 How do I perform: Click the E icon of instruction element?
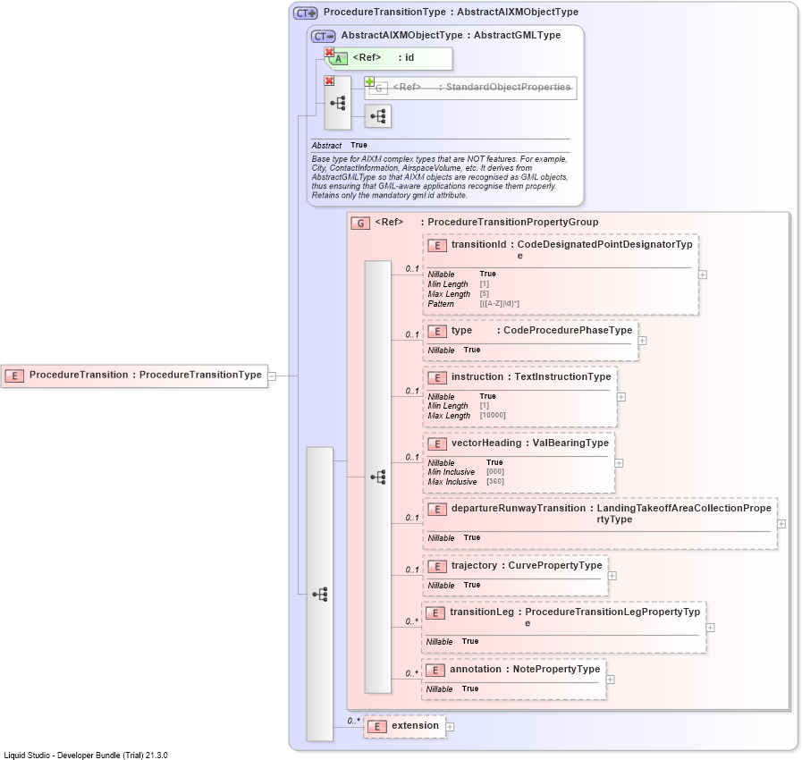coord(437,378)
